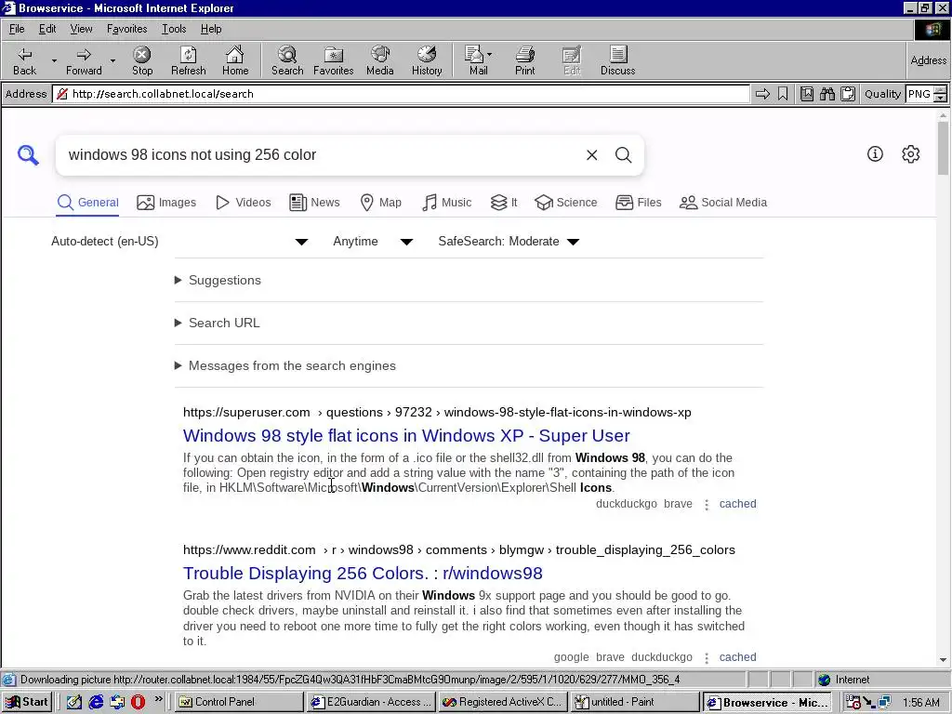Switch to E2Guardian taskbar window
Screen dimensions: 952x714
(x=371, y=702)
